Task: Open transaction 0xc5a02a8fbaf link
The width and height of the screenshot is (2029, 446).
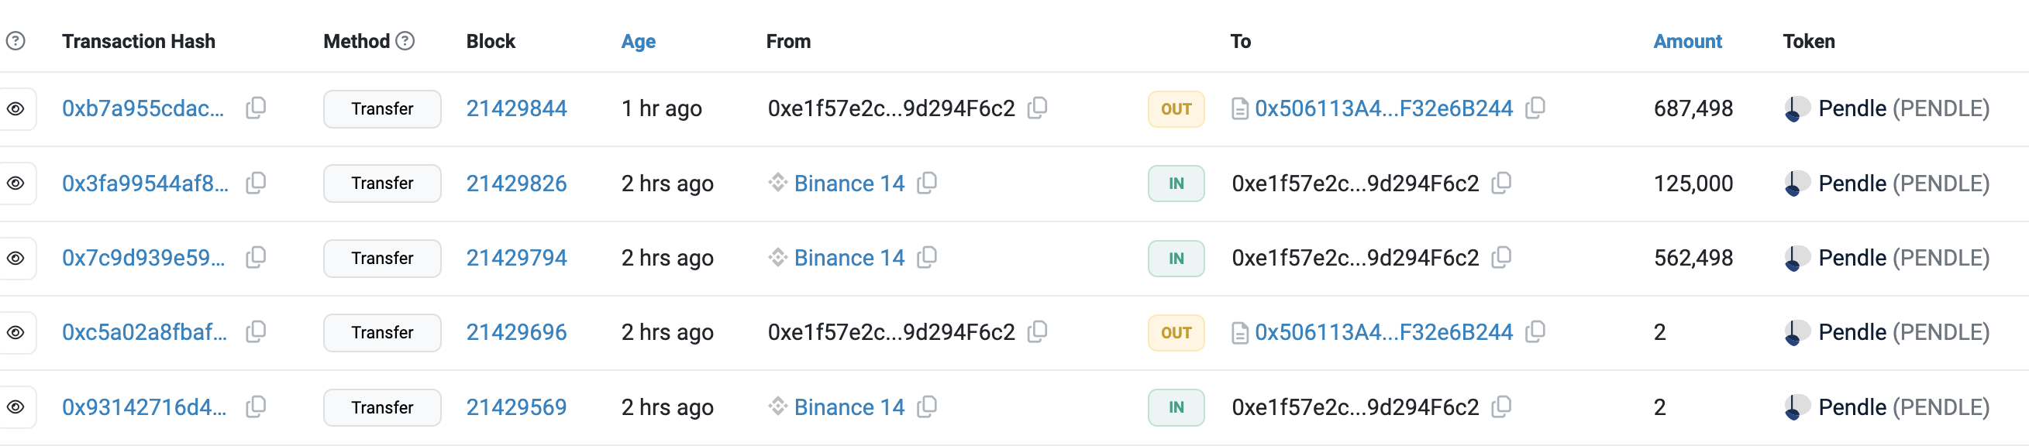Action: click(x=144, y=332)
